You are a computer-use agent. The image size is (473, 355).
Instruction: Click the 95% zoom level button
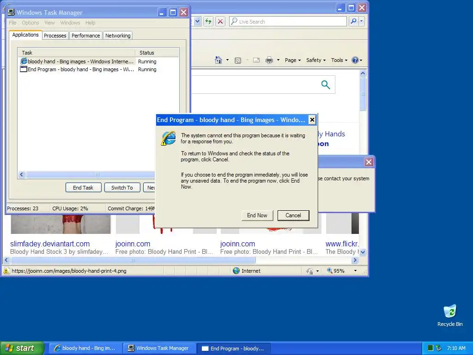(336, 271)
